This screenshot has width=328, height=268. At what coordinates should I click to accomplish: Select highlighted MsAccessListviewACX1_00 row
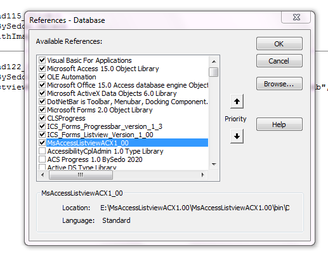coord(127,143)
